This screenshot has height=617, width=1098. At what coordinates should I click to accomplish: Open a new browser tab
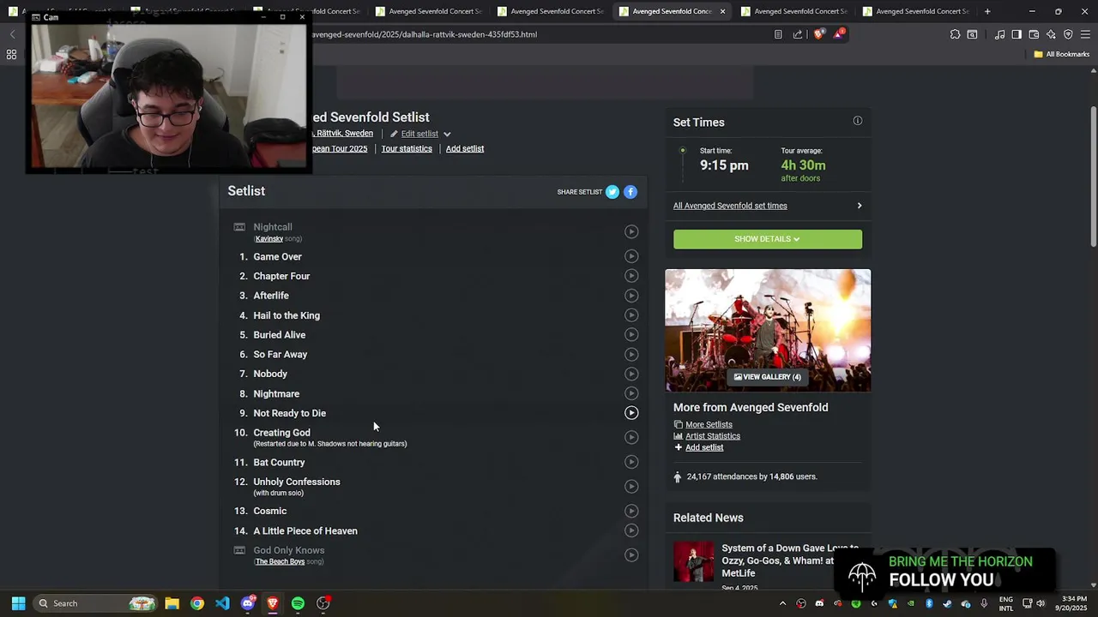point(987,11)
